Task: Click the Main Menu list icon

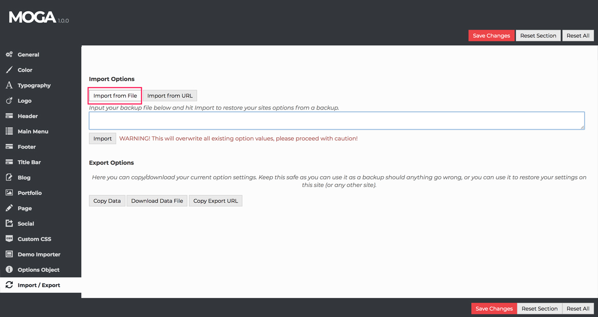Action: pyautogui.click(x=9, y=131)
